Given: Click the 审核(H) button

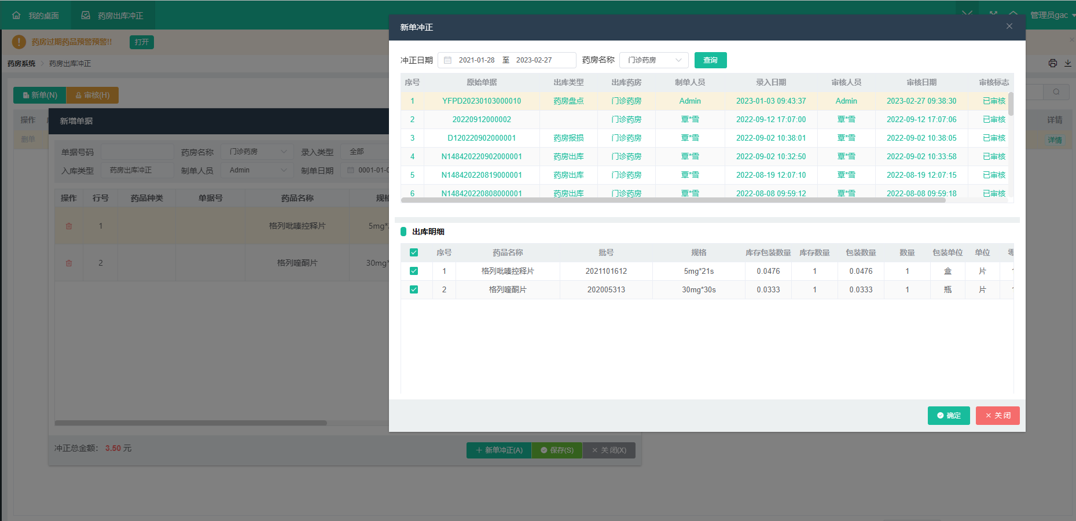Looking at the screenshot, I should (93, 95).
